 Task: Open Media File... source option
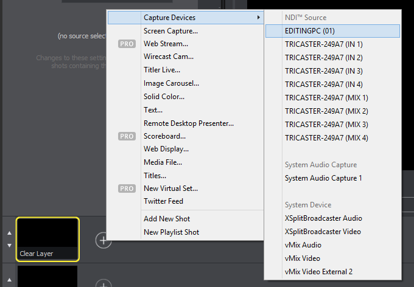tap(163, 162)
